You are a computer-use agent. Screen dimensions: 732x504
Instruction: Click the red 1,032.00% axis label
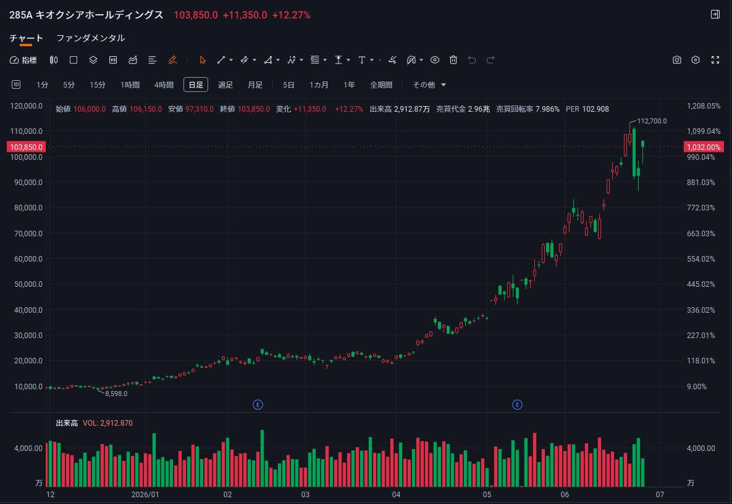pyautogui.click(x=704, y=147)
